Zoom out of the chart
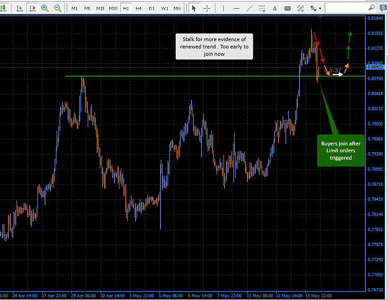 [x=58, y=9]
